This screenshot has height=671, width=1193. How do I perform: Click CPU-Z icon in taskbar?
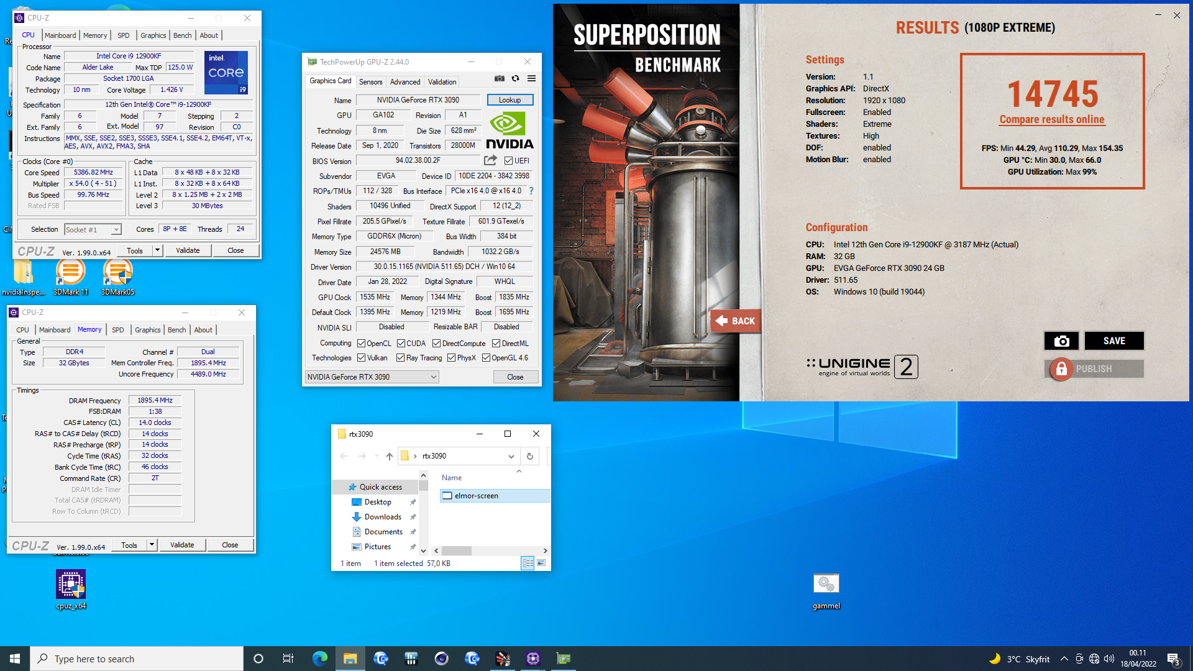(533, 659)
